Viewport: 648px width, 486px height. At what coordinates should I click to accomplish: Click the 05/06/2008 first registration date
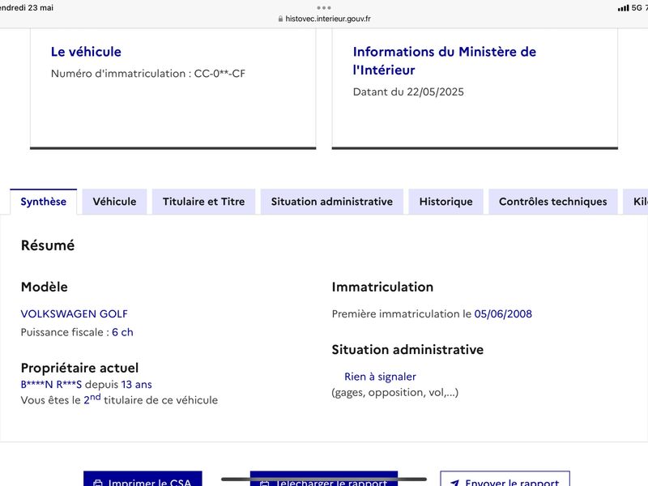click(x=503, y=314)
